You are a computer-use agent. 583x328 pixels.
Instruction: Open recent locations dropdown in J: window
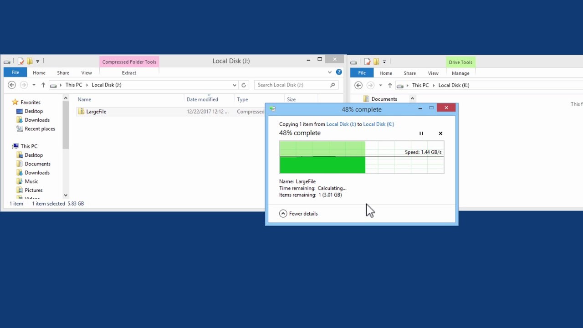34,85
